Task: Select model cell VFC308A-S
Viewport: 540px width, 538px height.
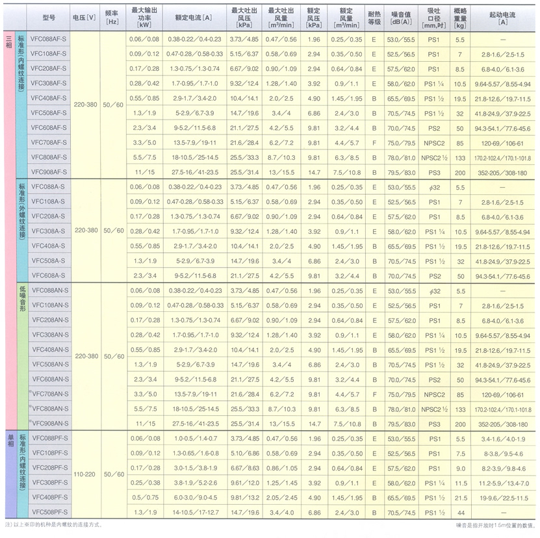Action: click(48, 231)
